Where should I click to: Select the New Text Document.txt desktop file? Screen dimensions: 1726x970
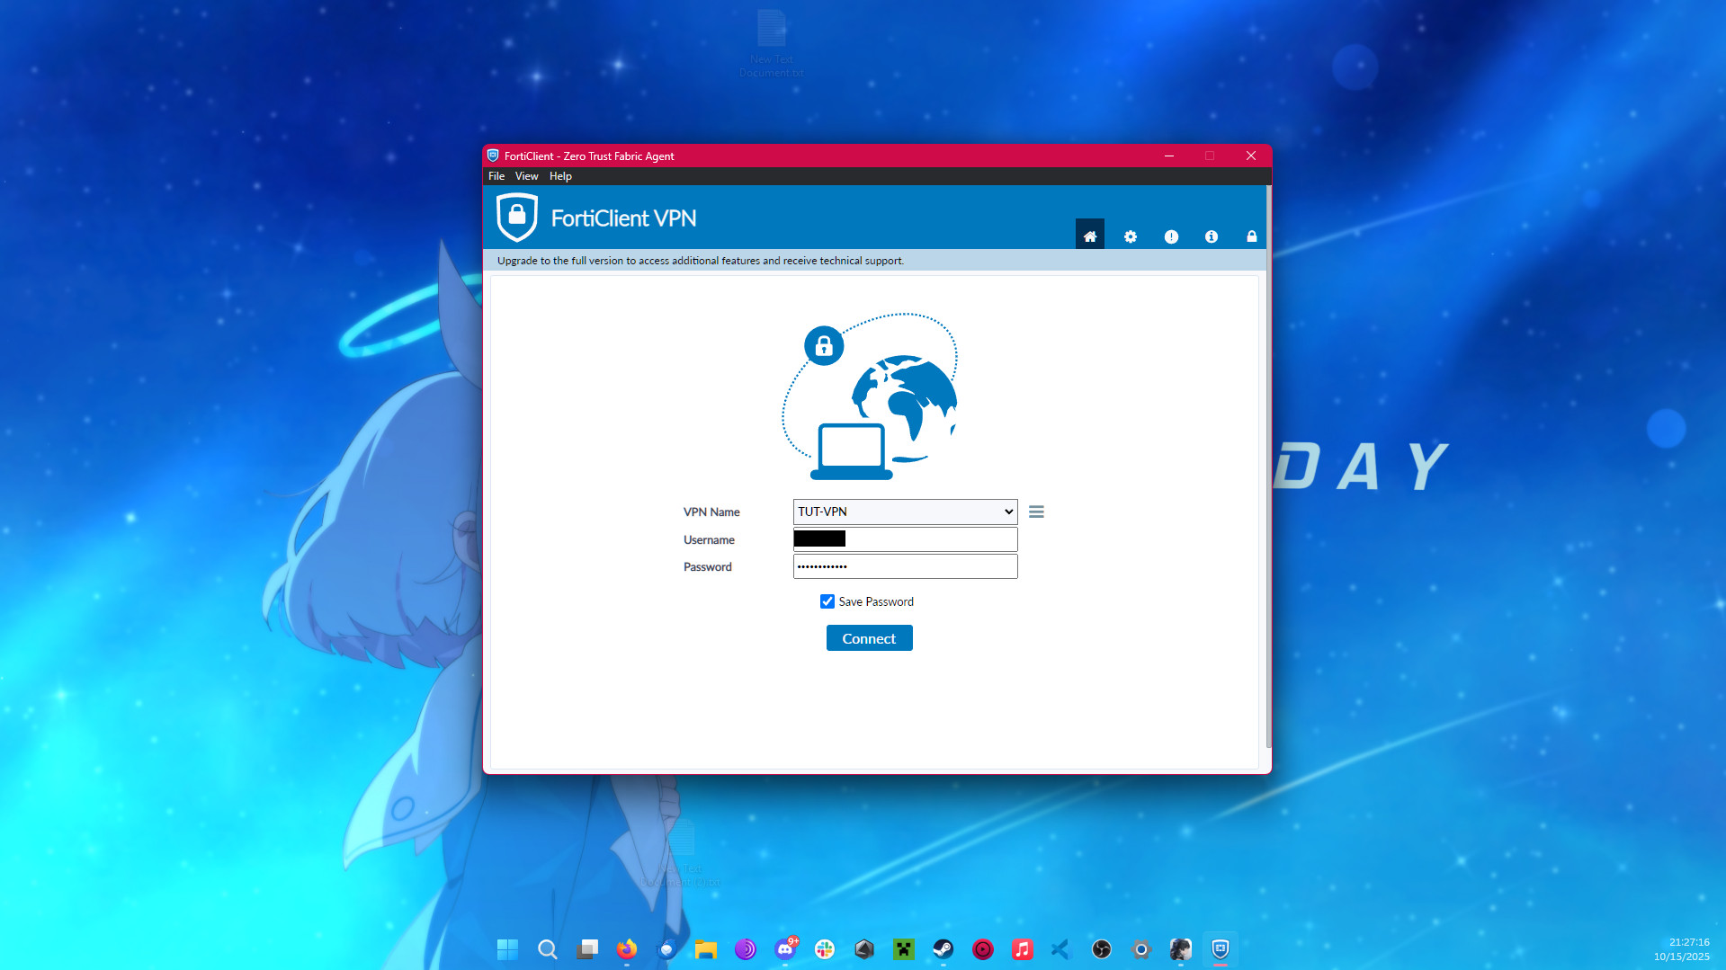point(772,43)
